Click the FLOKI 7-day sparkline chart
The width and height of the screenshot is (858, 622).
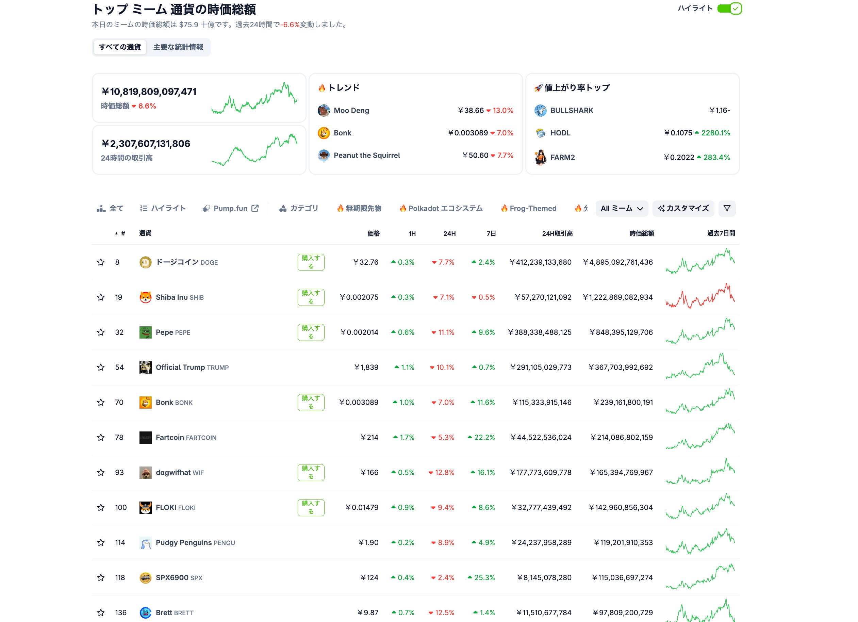tap(700, 507)
